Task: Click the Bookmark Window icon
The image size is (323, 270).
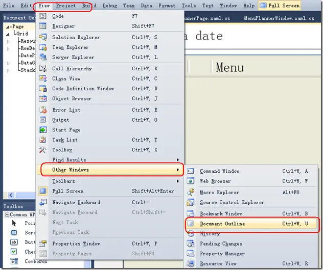Action: (x=191, y=213)
